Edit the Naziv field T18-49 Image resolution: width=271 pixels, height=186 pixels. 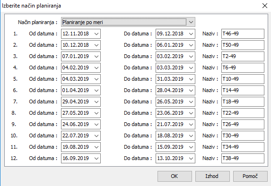click(x=243, y=101)
